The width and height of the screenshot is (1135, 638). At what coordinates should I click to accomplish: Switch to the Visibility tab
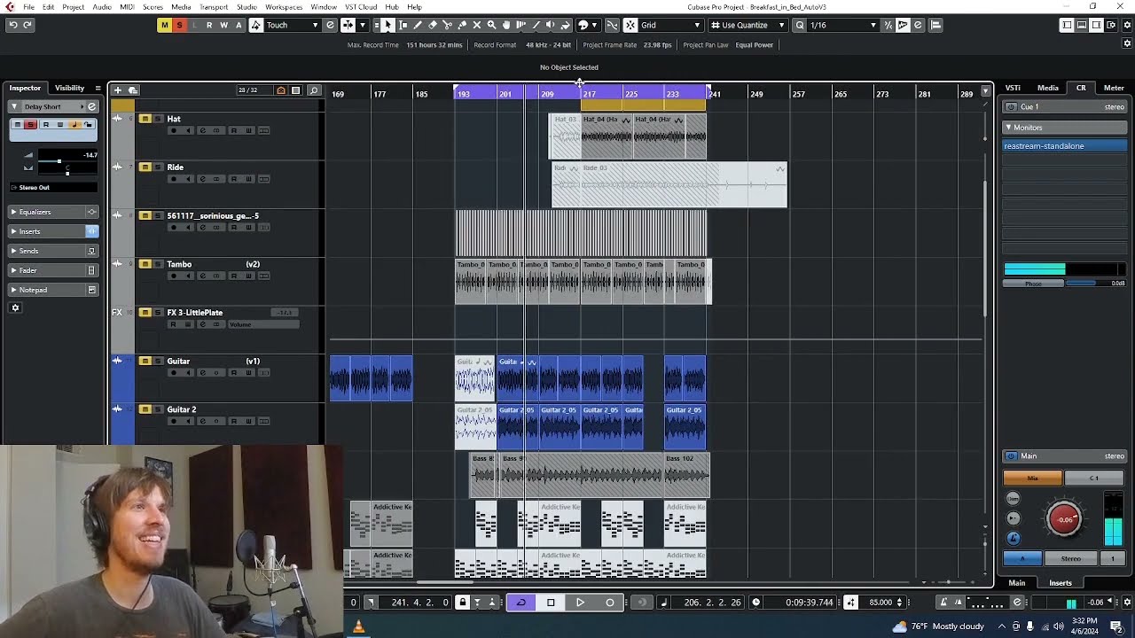coord(69,88)
